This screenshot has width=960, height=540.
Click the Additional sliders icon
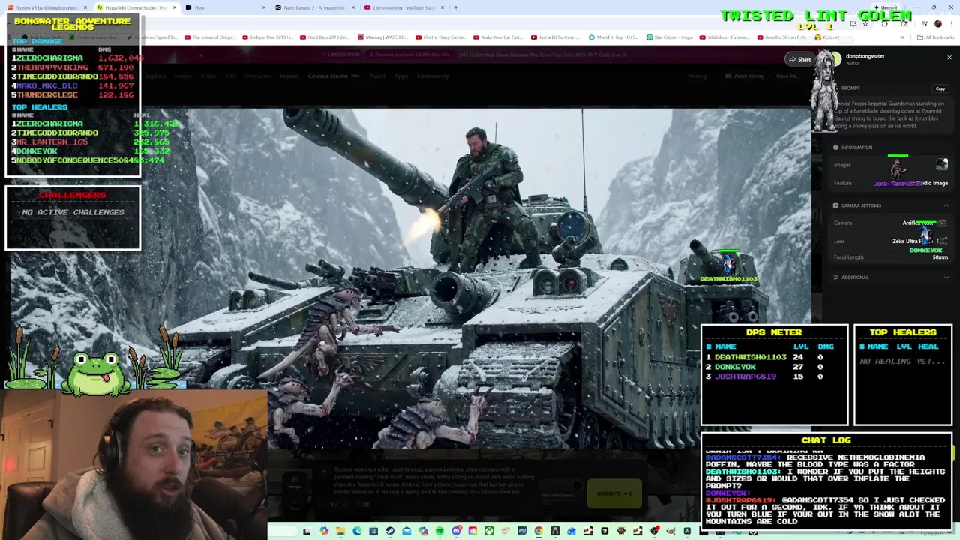click(835, 277)
